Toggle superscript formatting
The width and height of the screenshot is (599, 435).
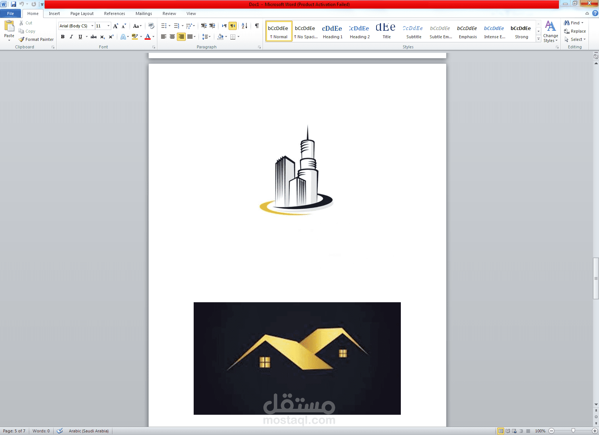[111, 37]
